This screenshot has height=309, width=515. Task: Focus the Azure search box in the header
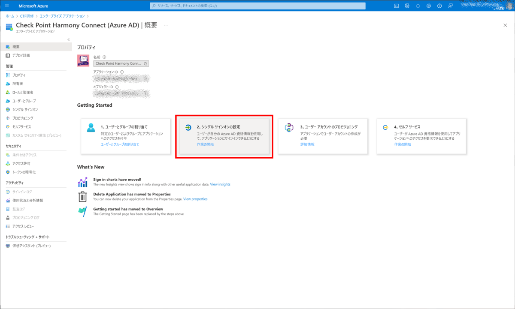pos(257,6)
